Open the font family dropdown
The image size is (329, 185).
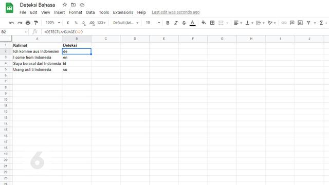pos(125,23)
